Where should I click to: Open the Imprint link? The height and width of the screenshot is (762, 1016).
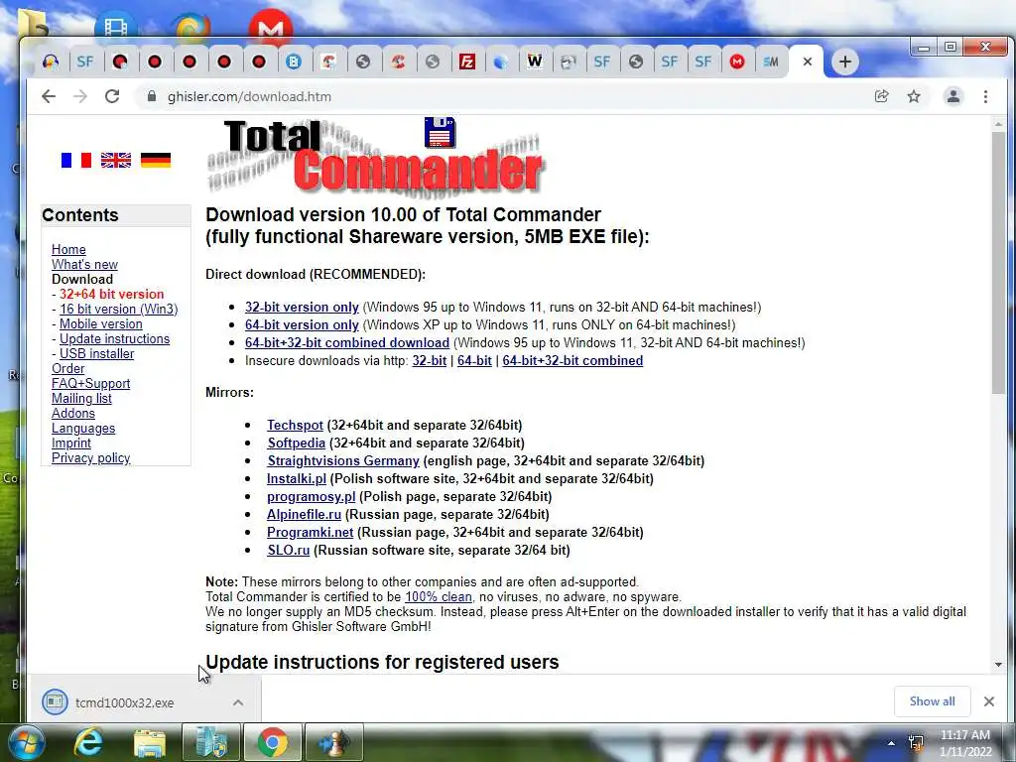(x=71, y=444)
